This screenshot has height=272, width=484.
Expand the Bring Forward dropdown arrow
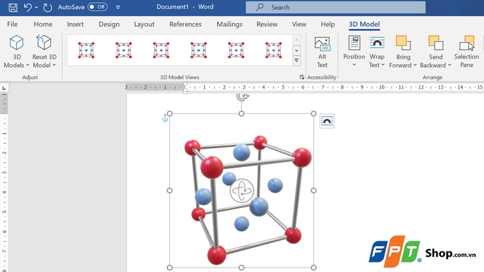click(x=415, y=65)
